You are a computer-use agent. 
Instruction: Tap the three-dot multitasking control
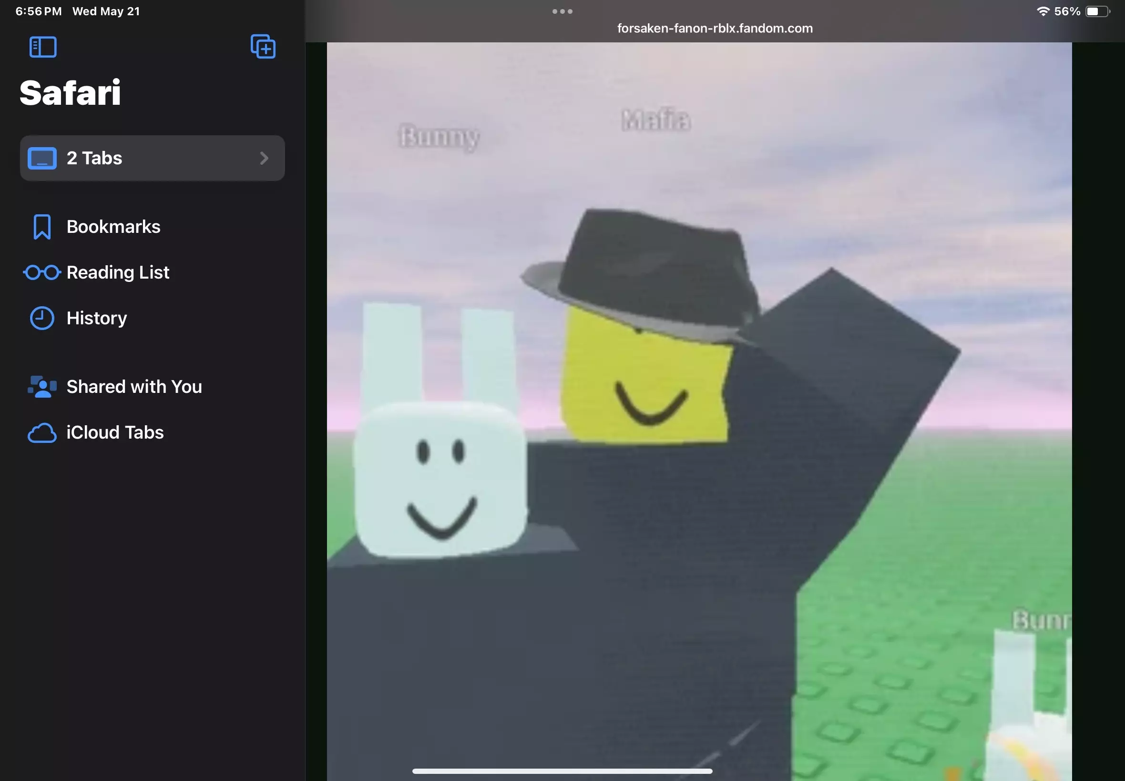(x=562, y=11)
